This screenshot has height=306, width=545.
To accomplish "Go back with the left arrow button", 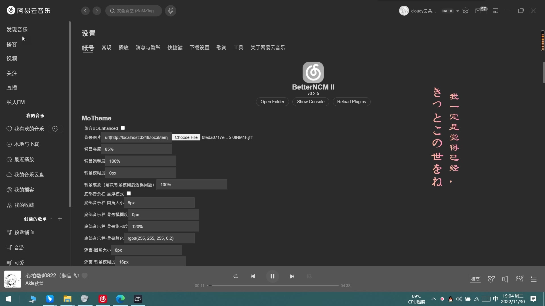I will (85, 11).
